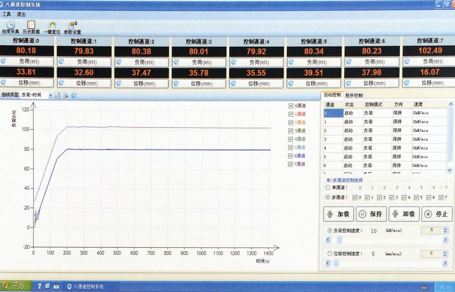Image resolution: width=455 pixels, height=292 pixels.
Task: Switch to the 程序控制 tab
Action: [x=354, y=96]
